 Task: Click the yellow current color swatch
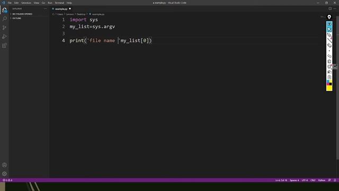[x=329, y=88]
